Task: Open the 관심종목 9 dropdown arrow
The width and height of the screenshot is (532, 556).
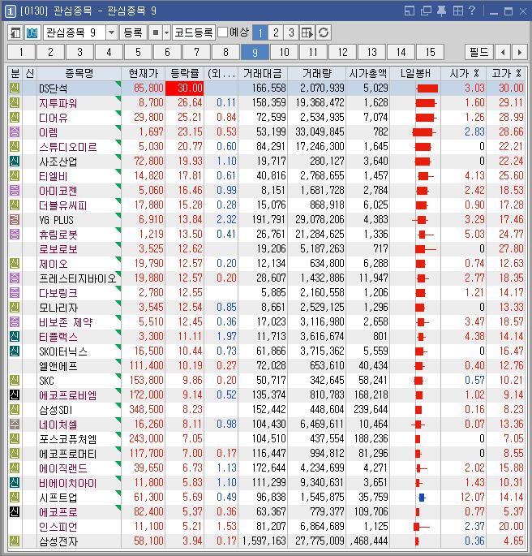Action: click(x=111, y=33)
